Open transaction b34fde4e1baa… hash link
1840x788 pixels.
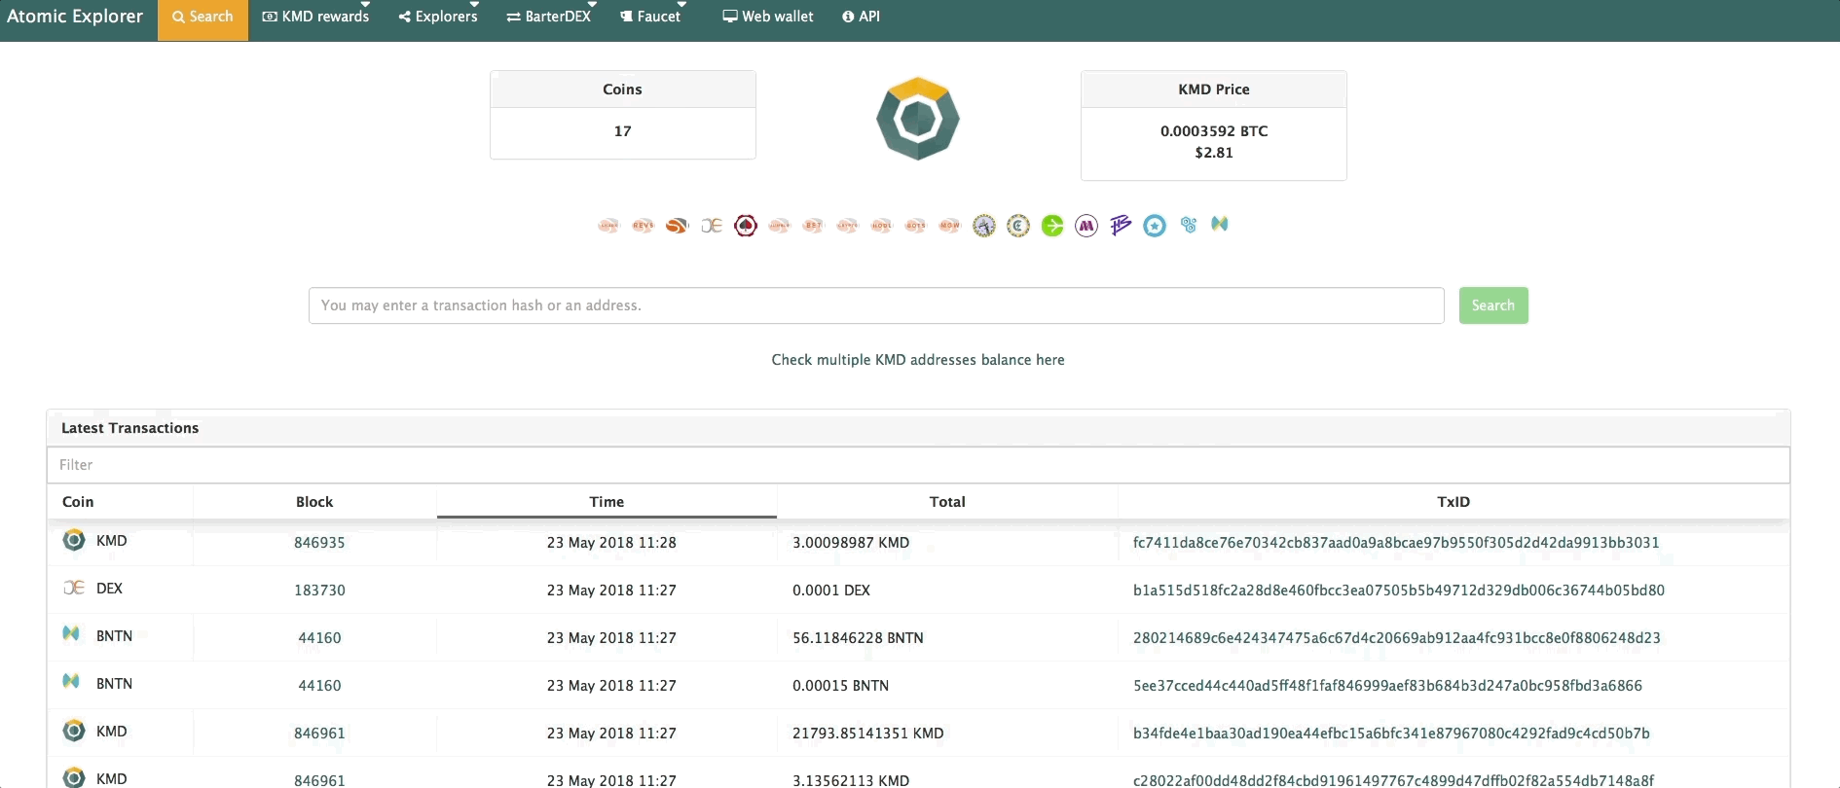click(x=1391, y=734)
